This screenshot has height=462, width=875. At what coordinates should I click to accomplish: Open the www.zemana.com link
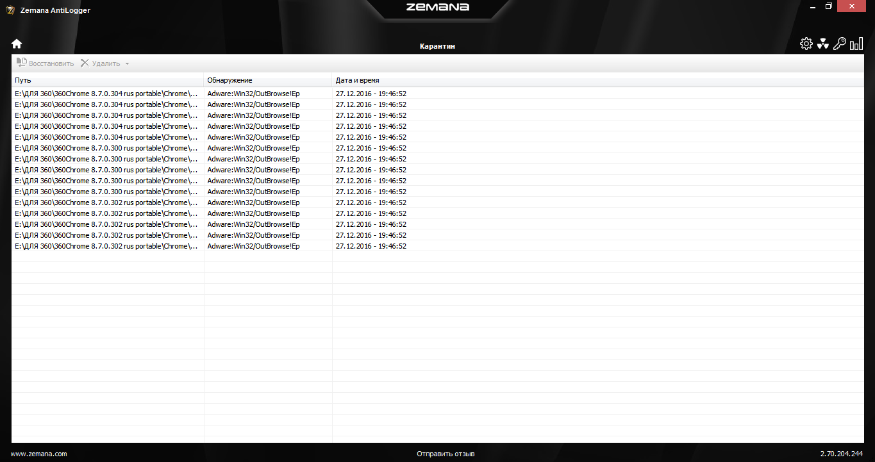(x=39, y=454)
